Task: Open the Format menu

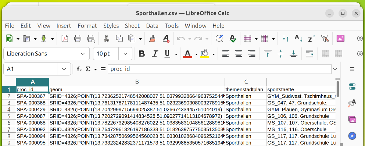Action: (x=87, y=26)
